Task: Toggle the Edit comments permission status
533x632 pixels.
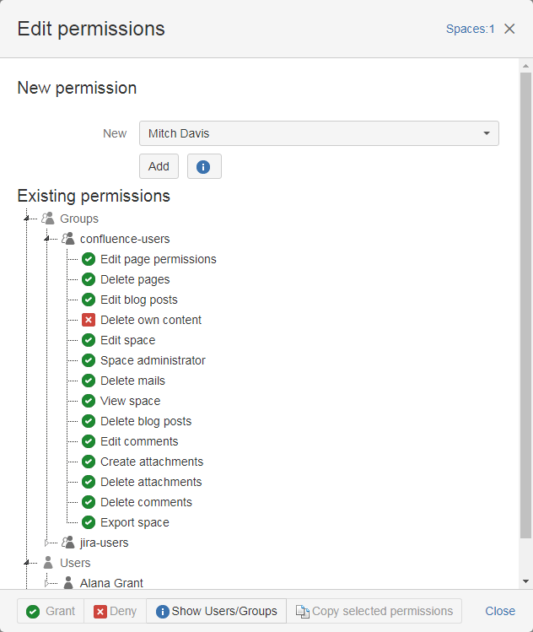Action: [x=89, y=441]
